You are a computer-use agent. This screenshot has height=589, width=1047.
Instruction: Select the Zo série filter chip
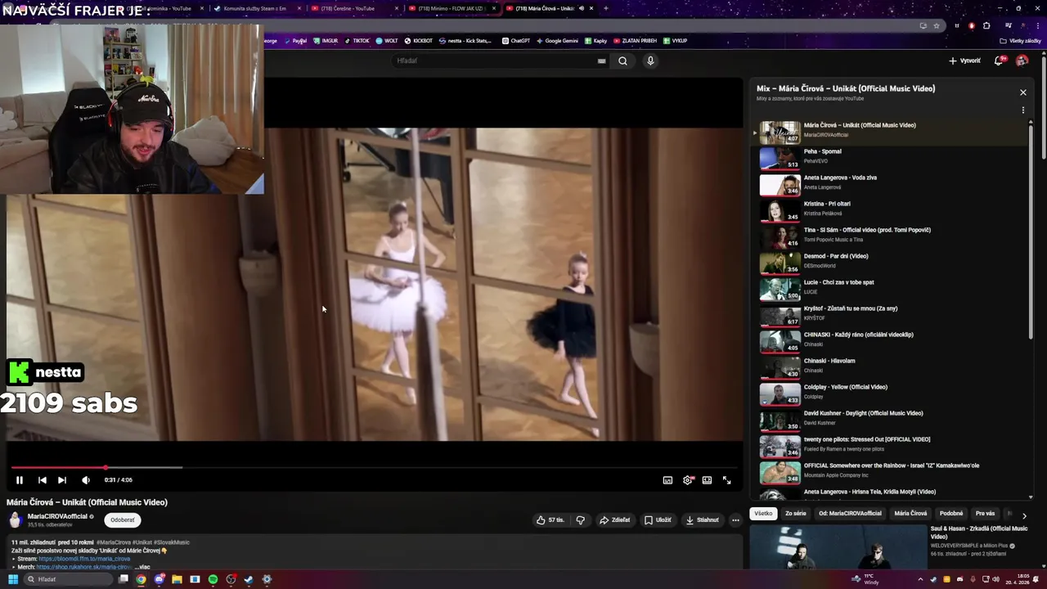pos(796,514)
